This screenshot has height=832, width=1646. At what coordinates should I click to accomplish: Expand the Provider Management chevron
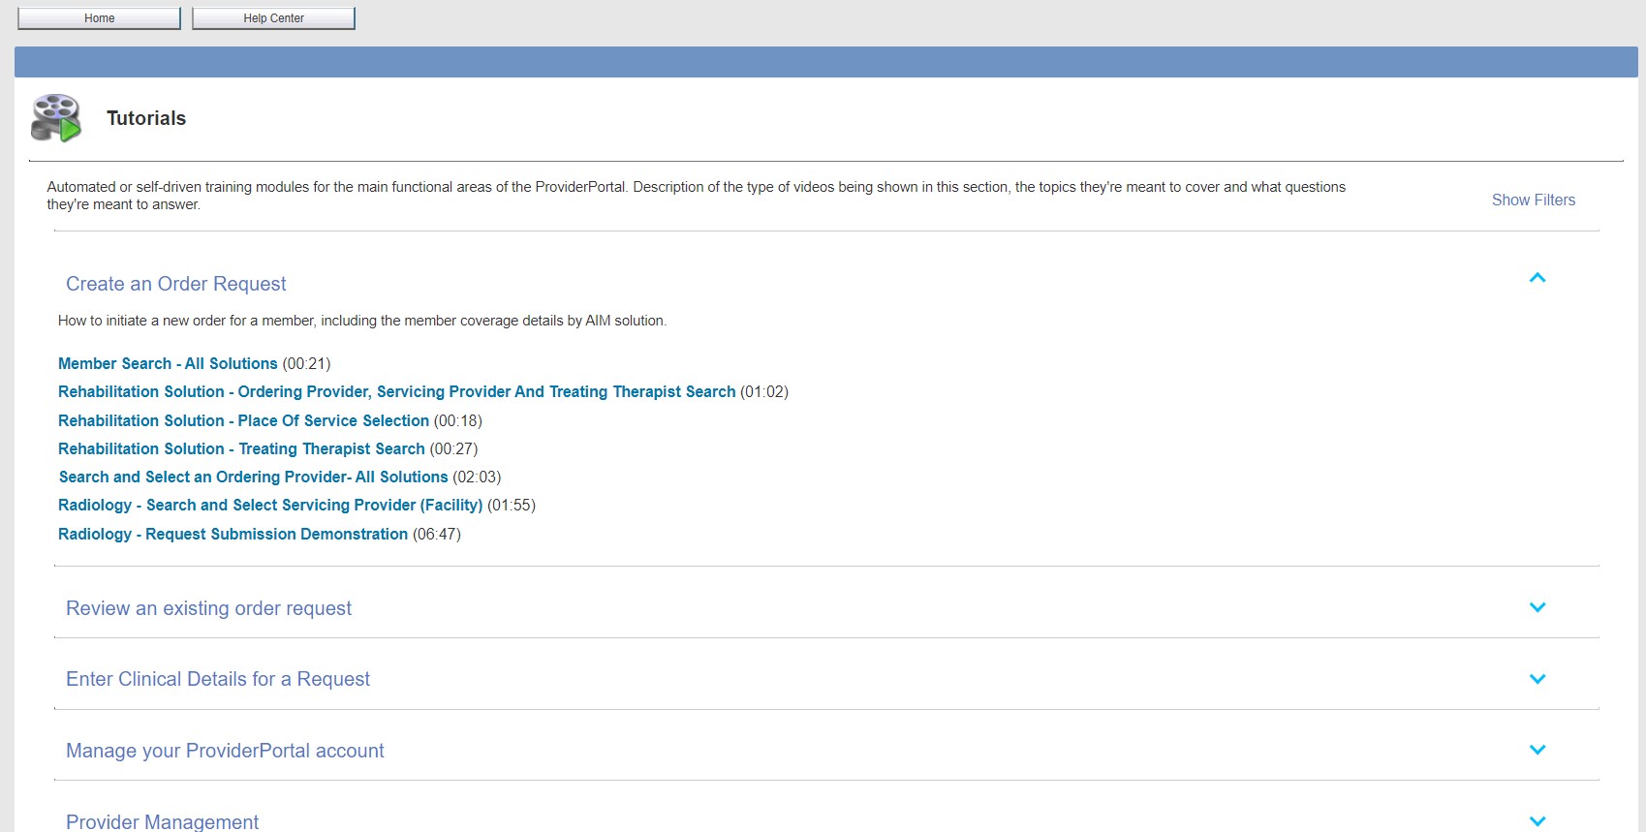pos(1537,821)
